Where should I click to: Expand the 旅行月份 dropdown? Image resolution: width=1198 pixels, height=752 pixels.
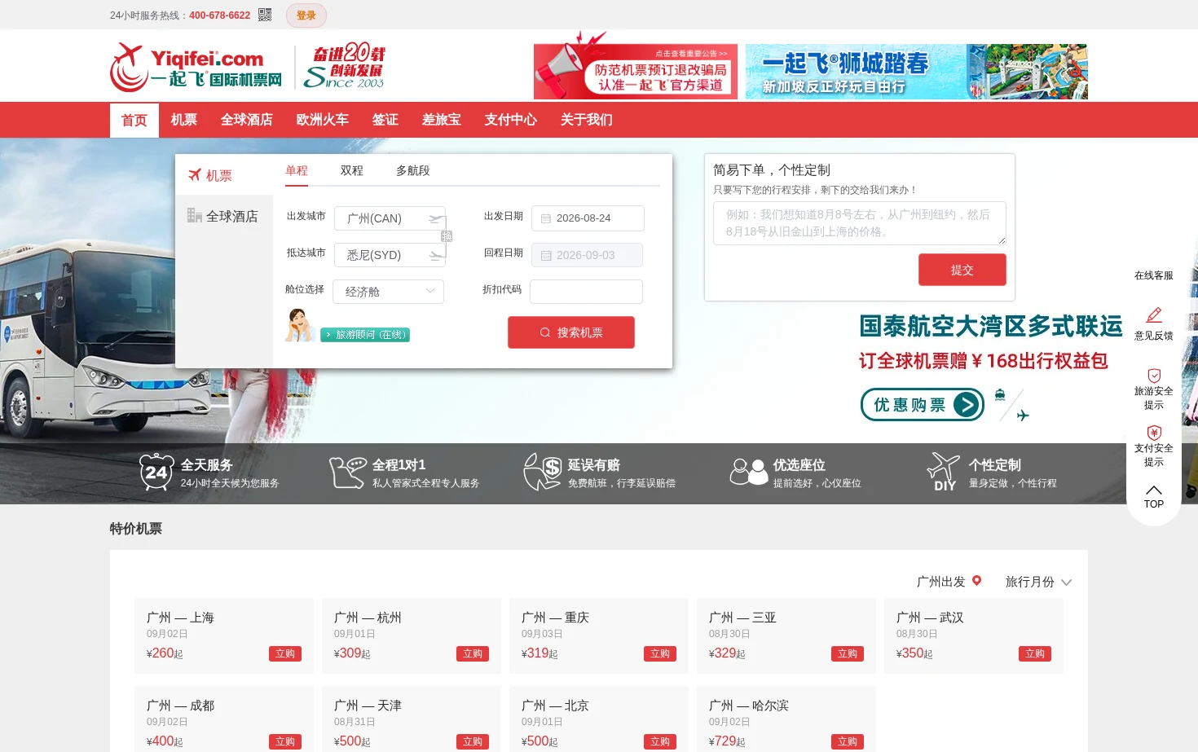(1038, 582)
